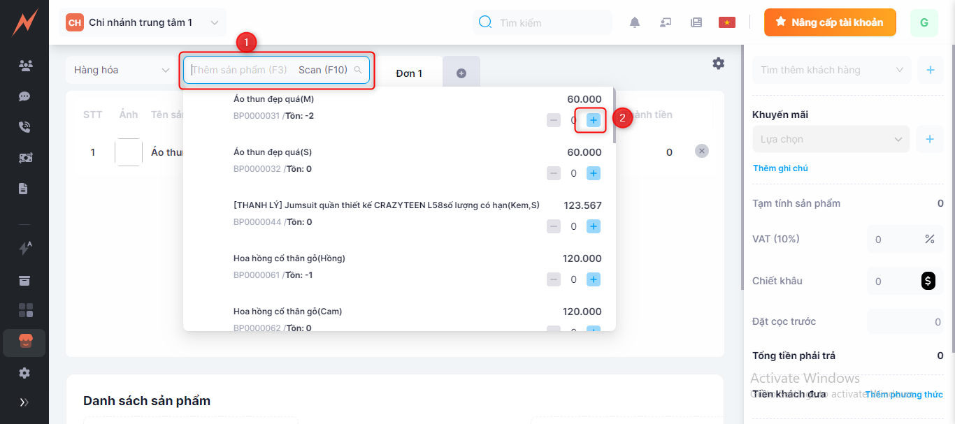Open the archive box sidebar icon
The width and height of the screenshot is (955, 424).
24,281
